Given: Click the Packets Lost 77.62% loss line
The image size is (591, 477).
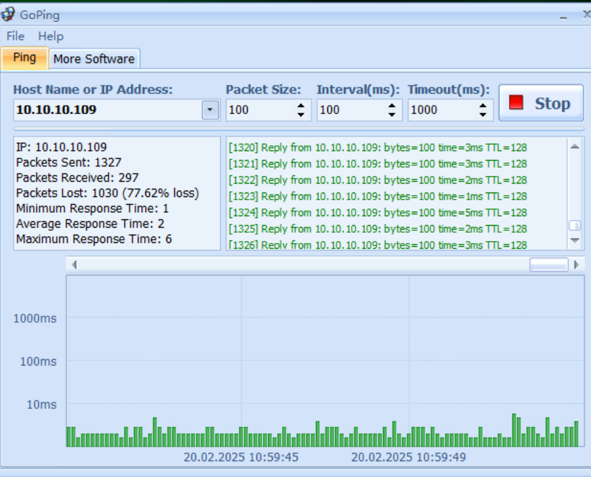Looking at the screenshot, I should click(x=107, y=193).
